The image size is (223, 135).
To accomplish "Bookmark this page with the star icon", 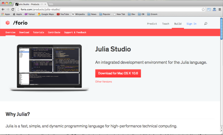I will coord(203,10).
